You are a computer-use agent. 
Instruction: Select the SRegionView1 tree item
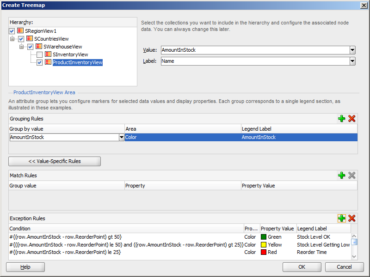coord(41,31)
